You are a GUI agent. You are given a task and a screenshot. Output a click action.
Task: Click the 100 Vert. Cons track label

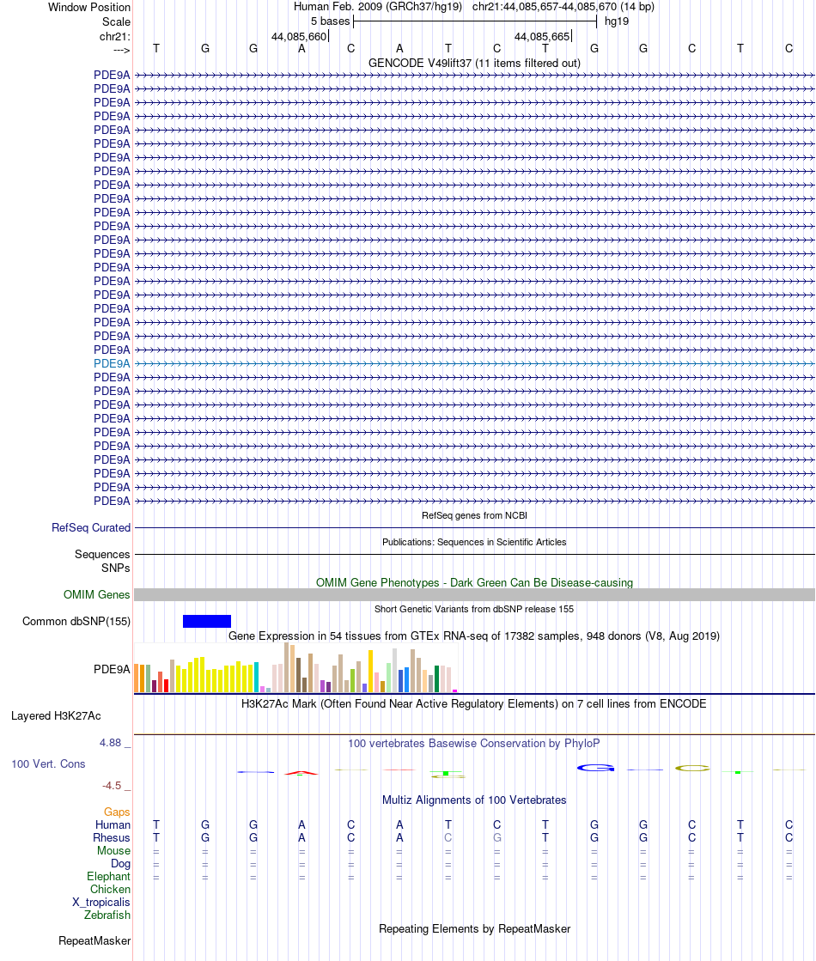pyautogui.click(x=48, y=764)
